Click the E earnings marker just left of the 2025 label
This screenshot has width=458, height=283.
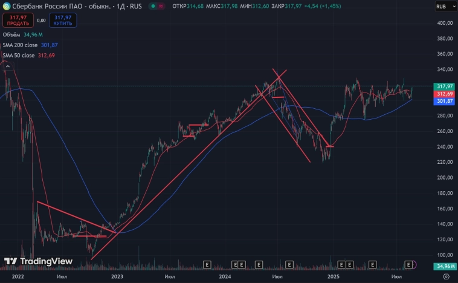(289, 264)
